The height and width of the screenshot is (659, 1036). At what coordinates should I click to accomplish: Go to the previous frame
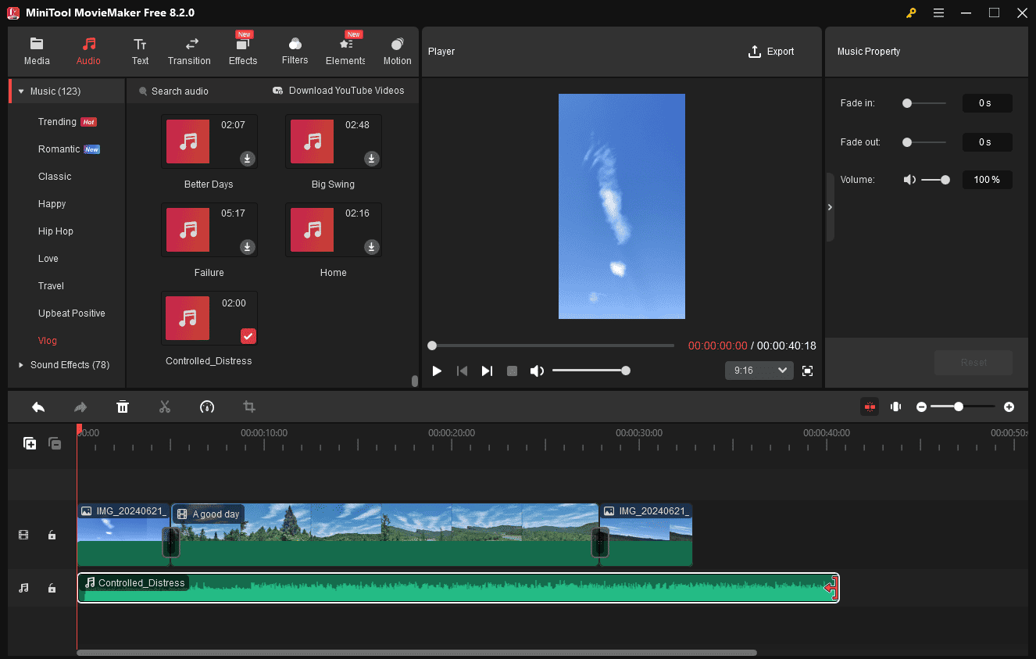tap(462, 371)
